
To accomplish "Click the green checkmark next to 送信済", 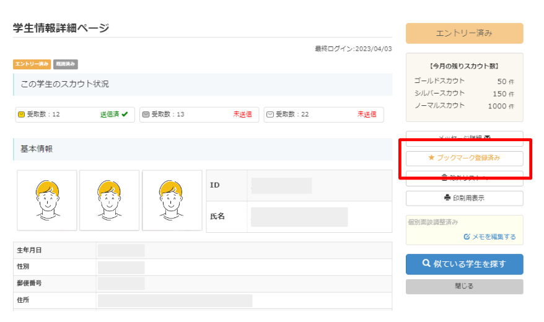I will tap(125, 114).
